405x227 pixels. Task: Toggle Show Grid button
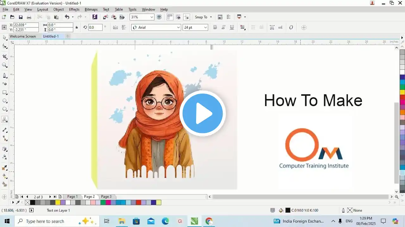click(x=178, y=17)
